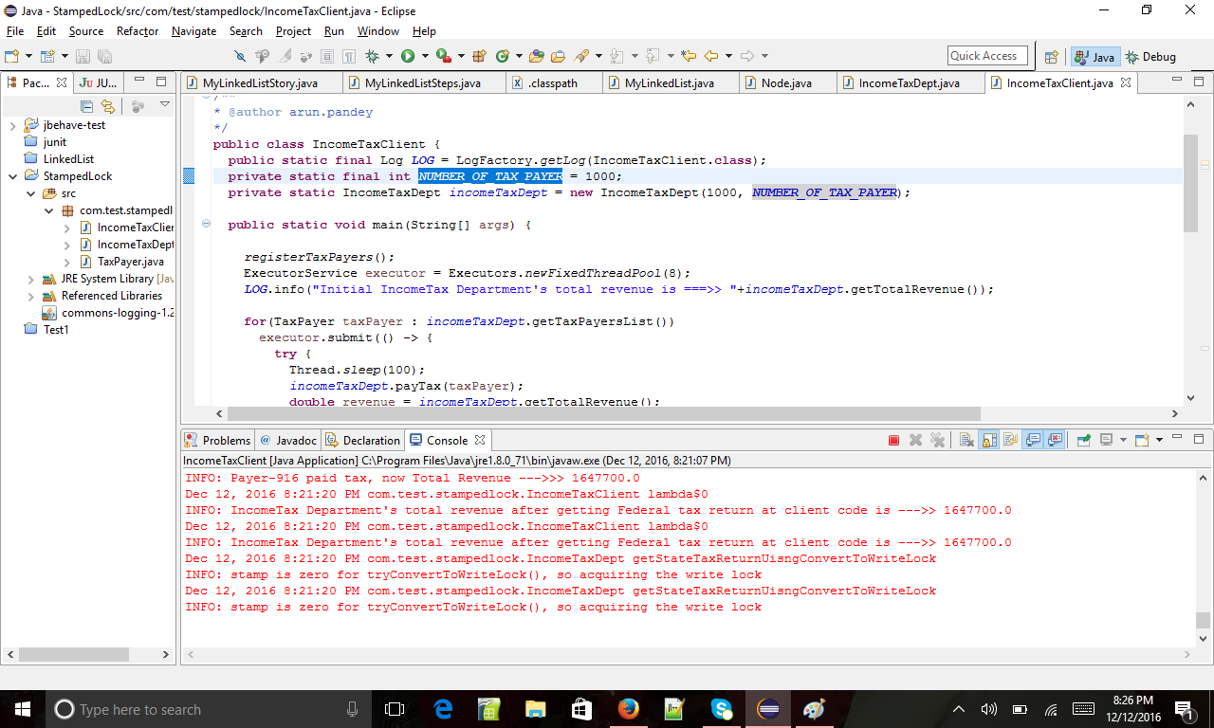Click the green Run button in toolbar

click(408, 57)
